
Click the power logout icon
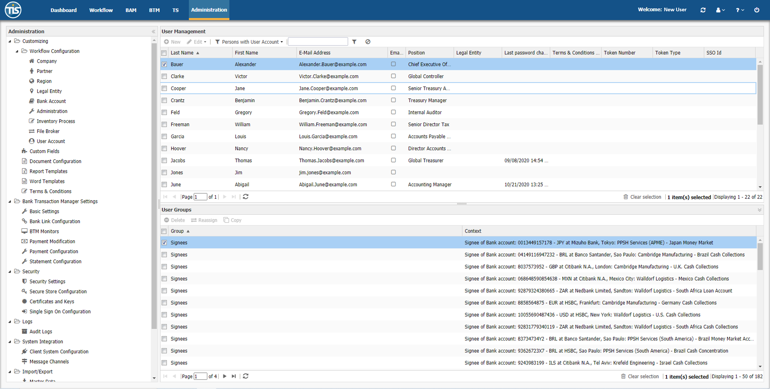tap(757, 10)
